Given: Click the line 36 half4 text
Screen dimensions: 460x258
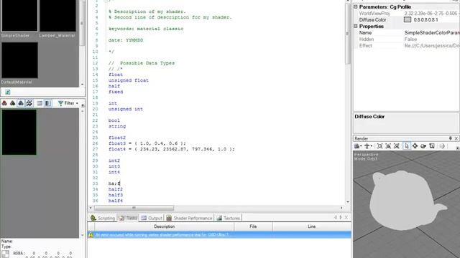Looking at the screenshot, I should pos(116,201).
